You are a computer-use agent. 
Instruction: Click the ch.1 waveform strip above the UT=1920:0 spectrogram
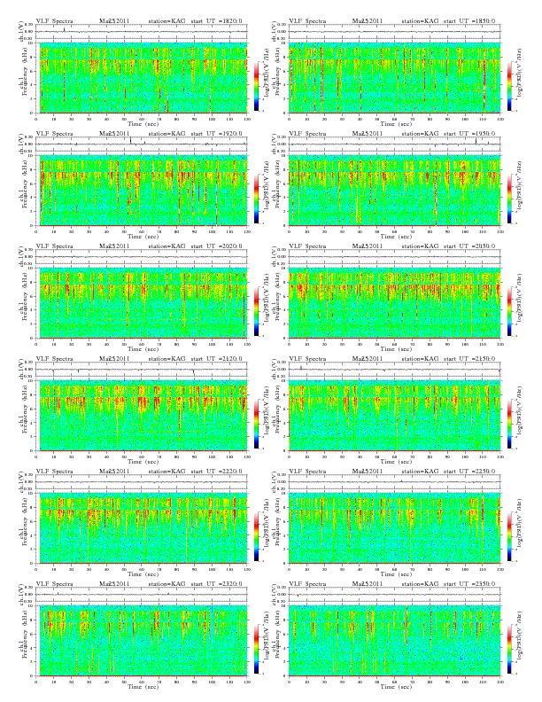pyautogui.click(x=142, y=144)
